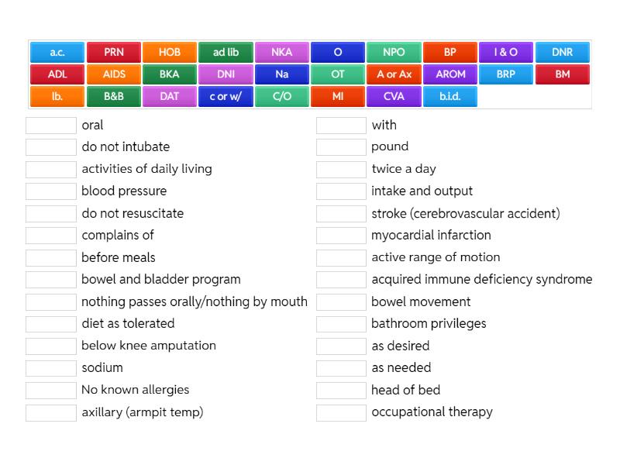
Task: Pick the Na tile
Action: coord(281,74)
